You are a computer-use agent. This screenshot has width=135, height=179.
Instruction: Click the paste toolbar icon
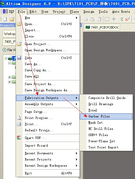click(92, 19)
